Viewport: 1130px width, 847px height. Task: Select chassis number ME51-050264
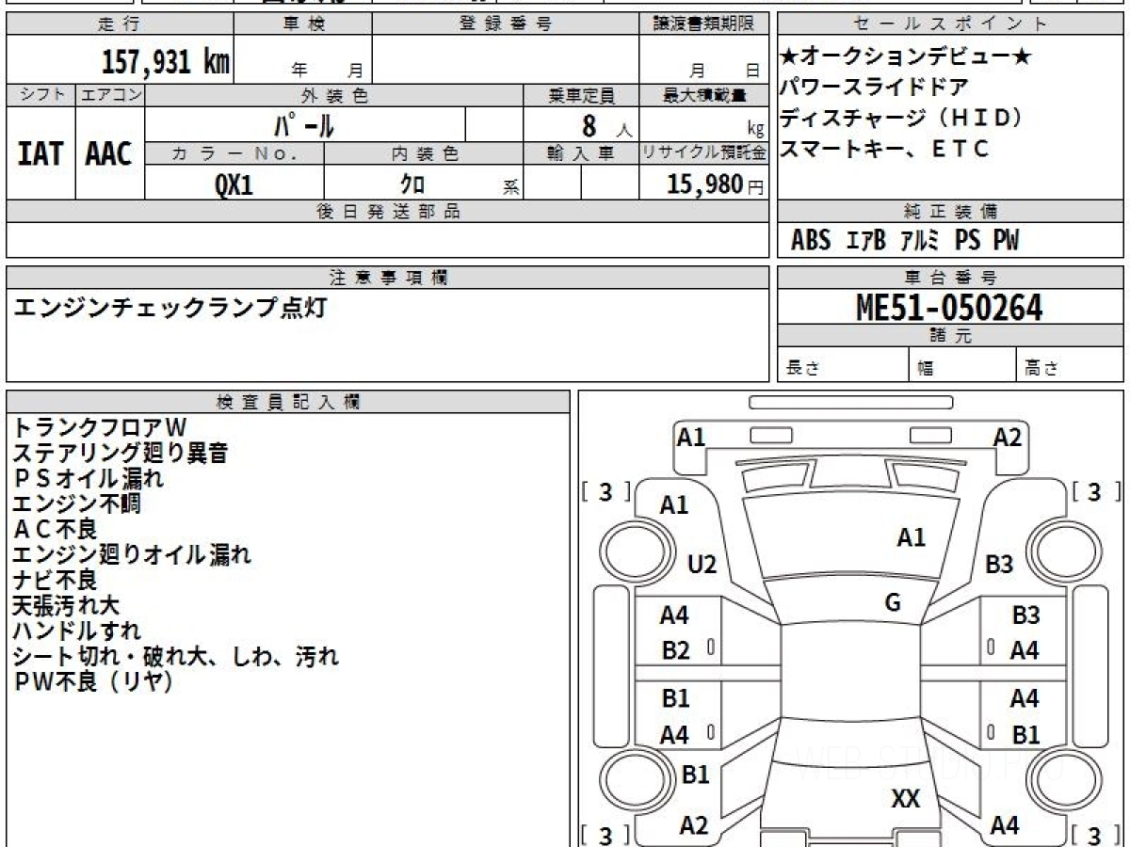(x=949, y=307)
